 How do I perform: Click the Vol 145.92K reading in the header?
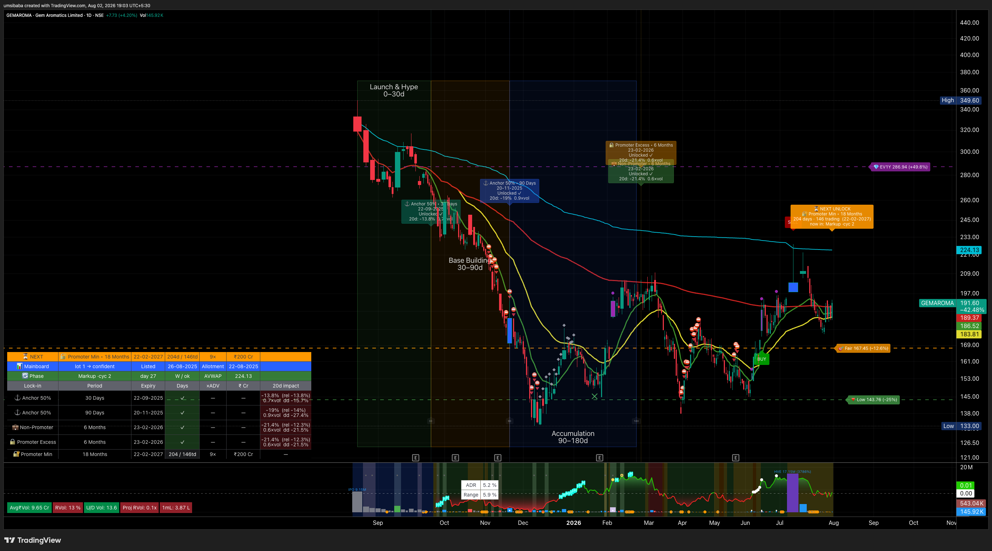coord(152,15)
